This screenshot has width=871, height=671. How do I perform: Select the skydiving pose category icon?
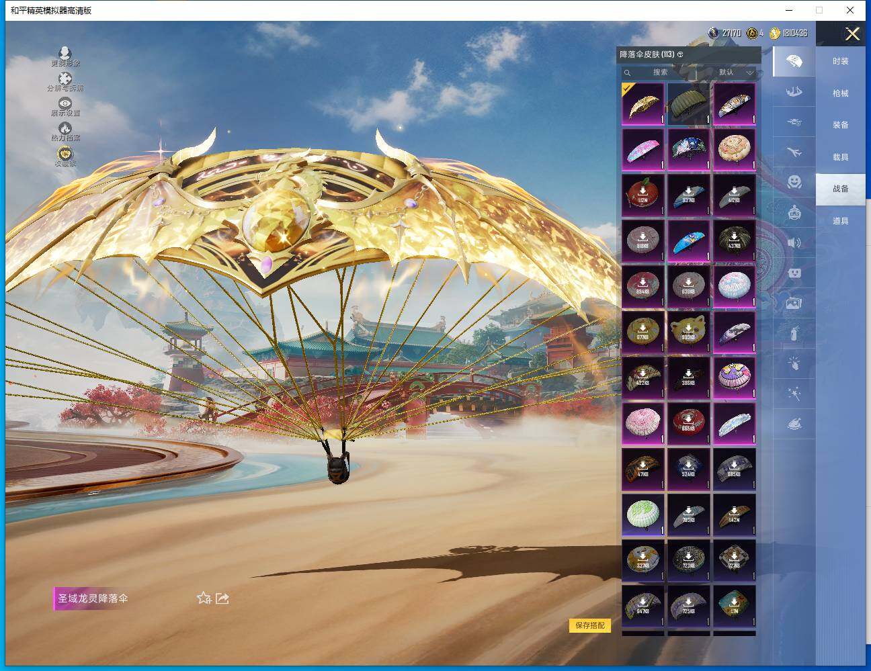pyautogui.click(x=794, y=92)
